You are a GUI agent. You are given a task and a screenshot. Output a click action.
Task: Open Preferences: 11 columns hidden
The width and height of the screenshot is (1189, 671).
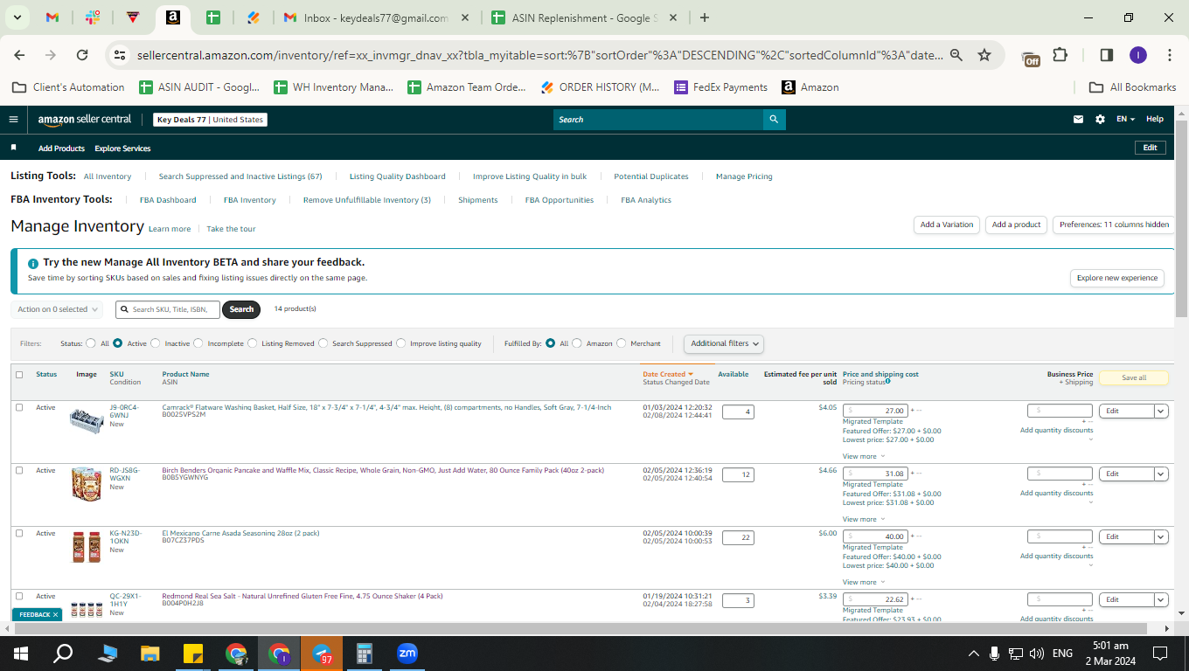pyautogui.click(x=1114, y=225)
